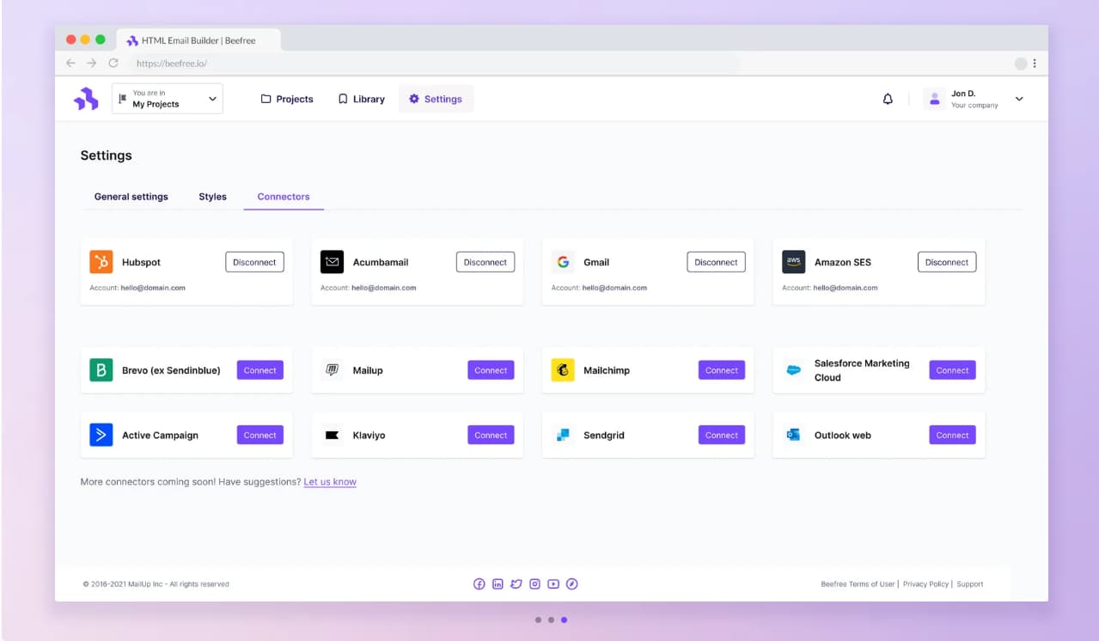Click the Mailup connector logo
Viewport: 1099px width, 641px height.
(x=332, y=370)
